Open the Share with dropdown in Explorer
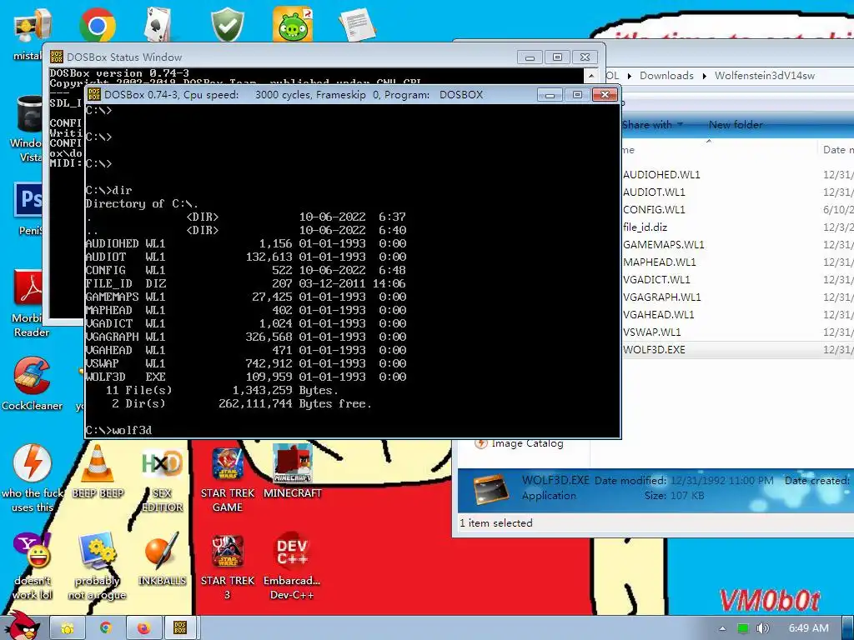Image resolution: width=854 pixels, height=640 pixels. 652,125
